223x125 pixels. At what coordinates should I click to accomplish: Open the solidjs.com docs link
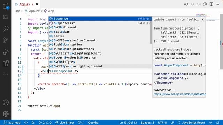tap(179, 94)
